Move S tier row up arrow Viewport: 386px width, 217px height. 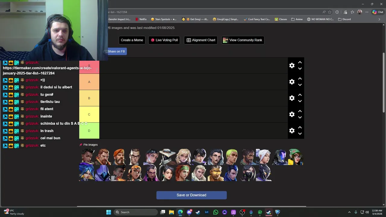coord(300,62)
